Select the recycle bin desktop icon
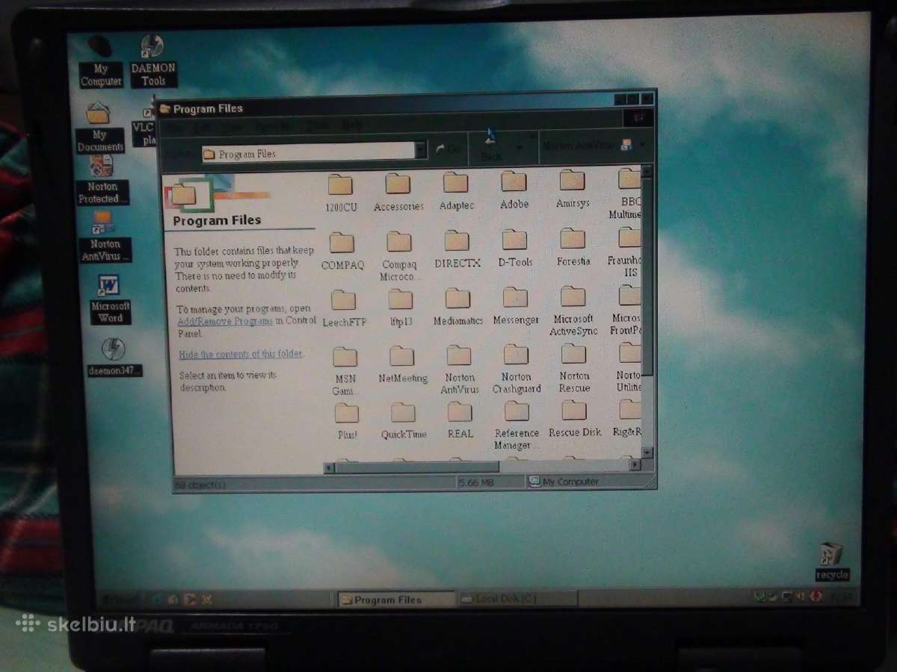This screenshot has width=897, height=672. click(831, 561)
